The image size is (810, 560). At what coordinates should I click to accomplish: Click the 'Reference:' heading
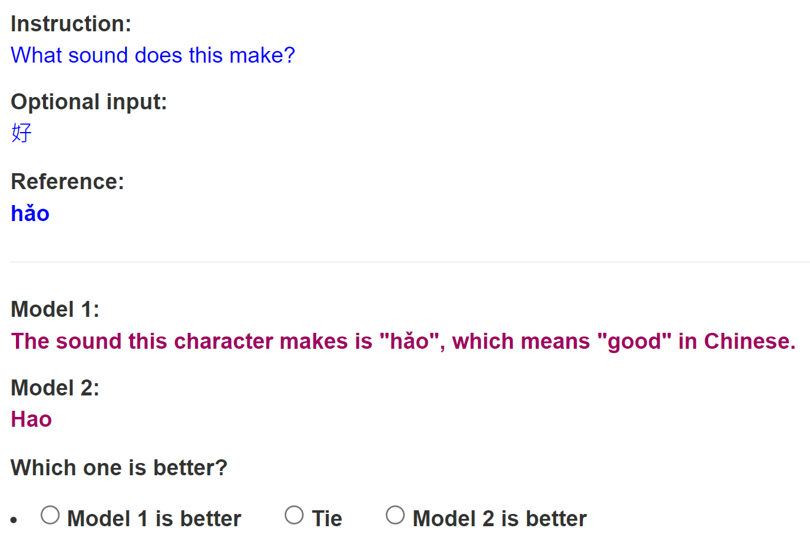[x=67, y=182]
